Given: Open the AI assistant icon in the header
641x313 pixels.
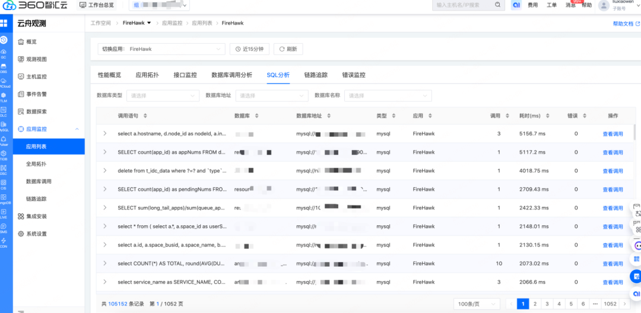Looking at the screenshot, I should (516, 5).
